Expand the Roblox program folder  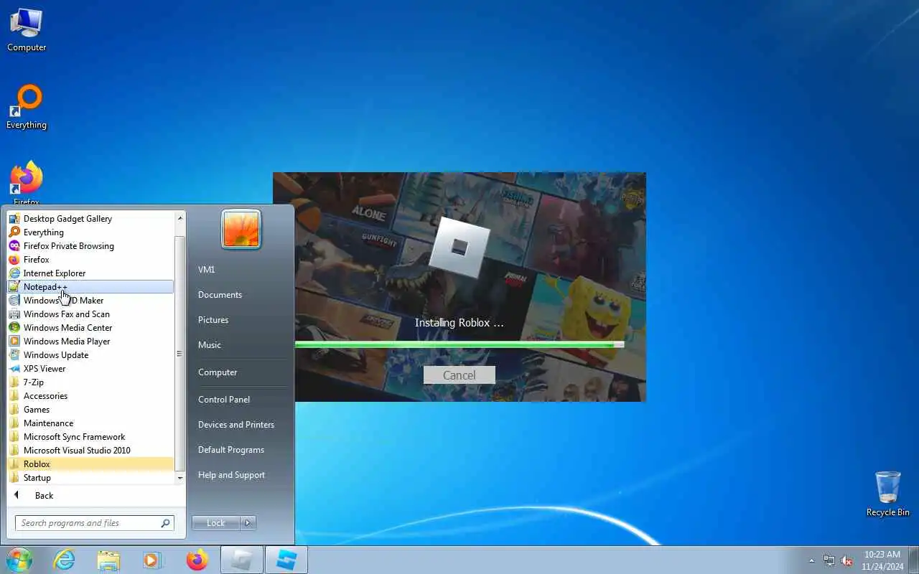[x=90, y=464]
